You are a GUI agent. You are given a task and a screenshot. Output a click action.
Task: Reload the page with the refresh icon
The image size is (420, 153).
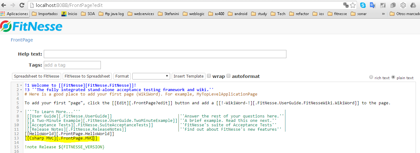(x=22, y=5)
